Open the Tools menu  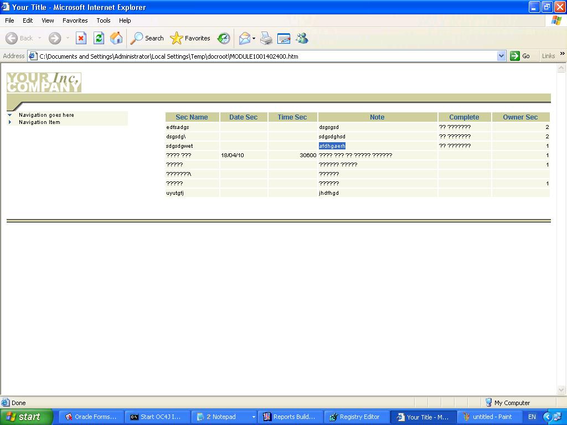104,20
